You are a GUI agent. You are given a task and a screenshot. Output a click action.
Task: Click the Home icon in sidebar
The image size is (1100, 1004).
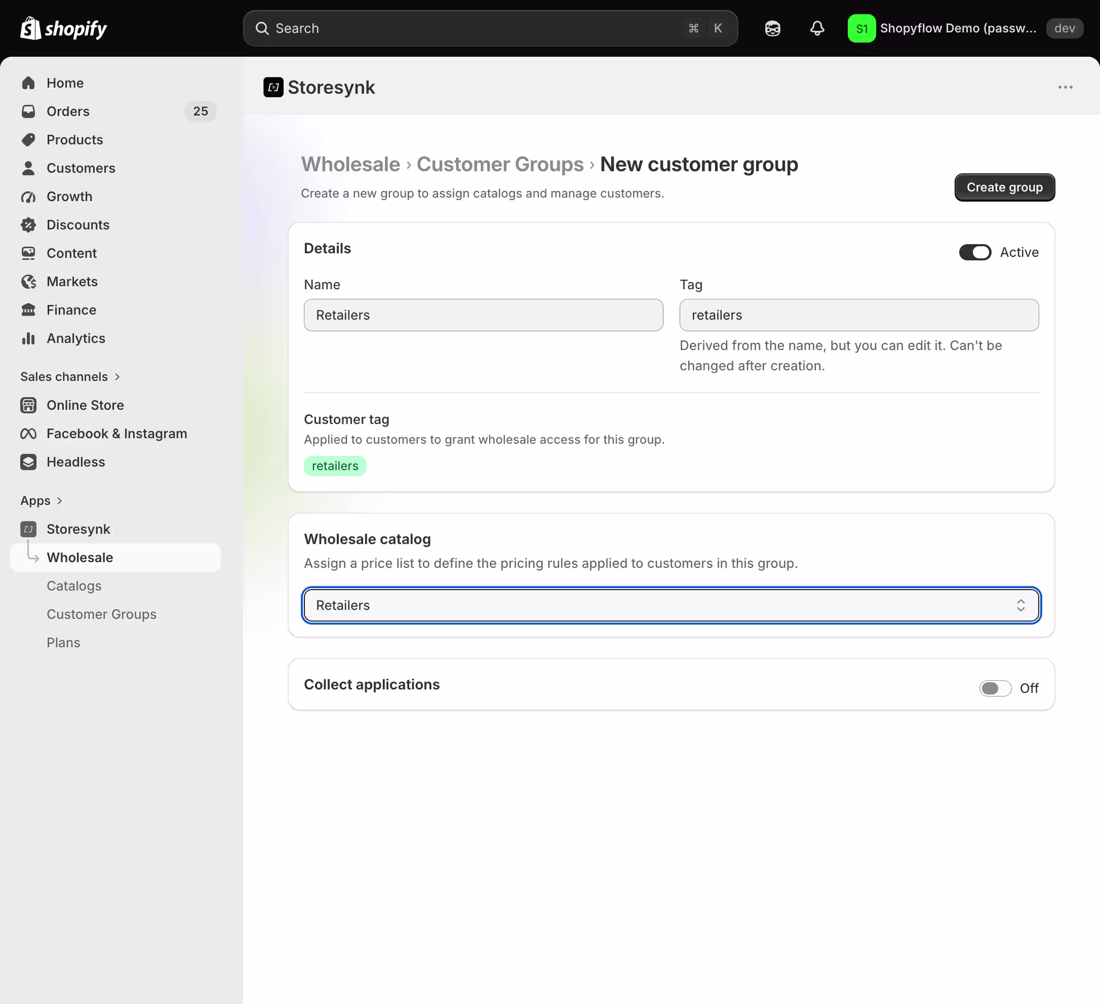tap(28, 83)
